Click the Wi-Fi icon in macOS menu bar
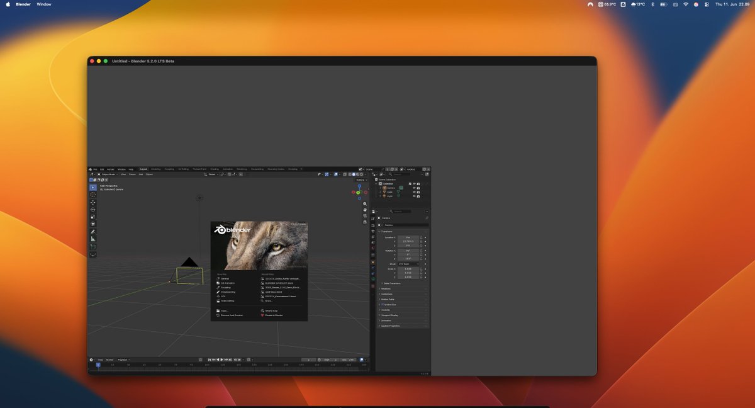 (x=685, y=4)
